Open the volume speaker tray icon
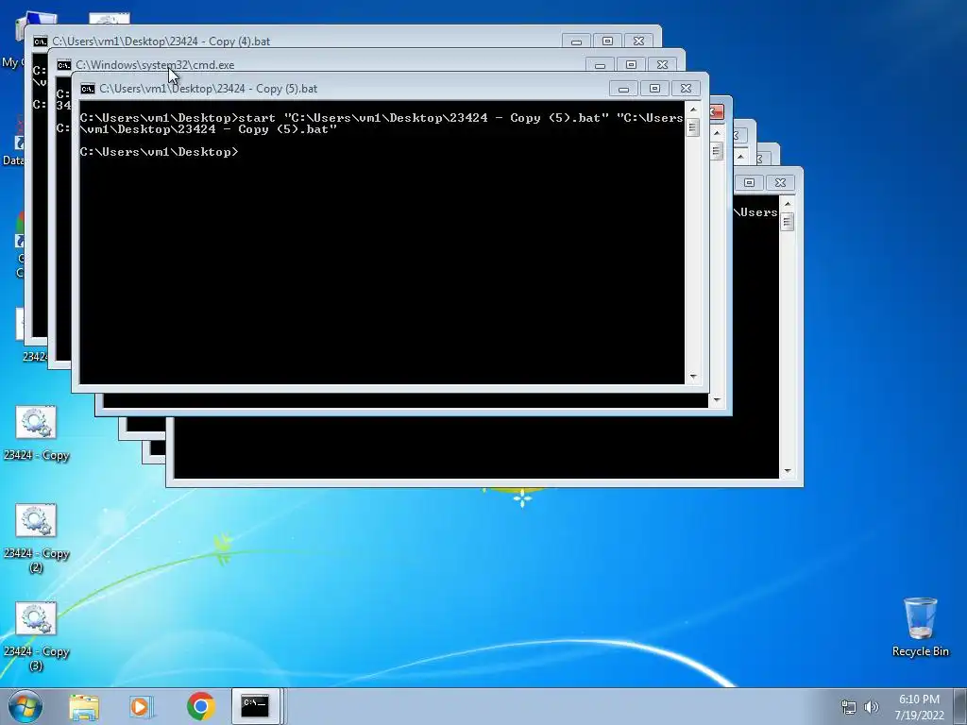This screenshot has height=725, width=967. tap(872, 707)
